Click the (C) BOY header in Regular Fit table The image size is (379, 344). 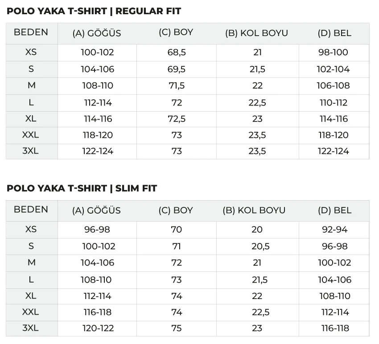(176, 32)
